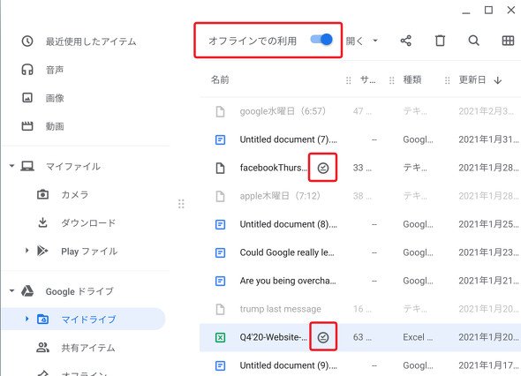Screen dimensions: 521x376
Task: Expand the Play ファイル folder
Action: [x=26, y=251]
